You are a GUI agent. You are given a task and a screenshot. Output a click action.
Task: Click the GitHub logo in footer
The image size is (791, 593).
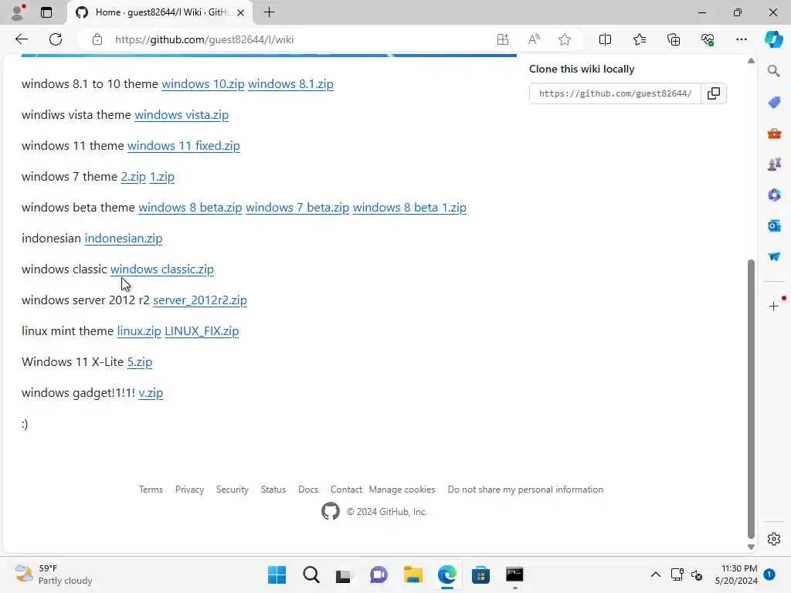point(331,511)
